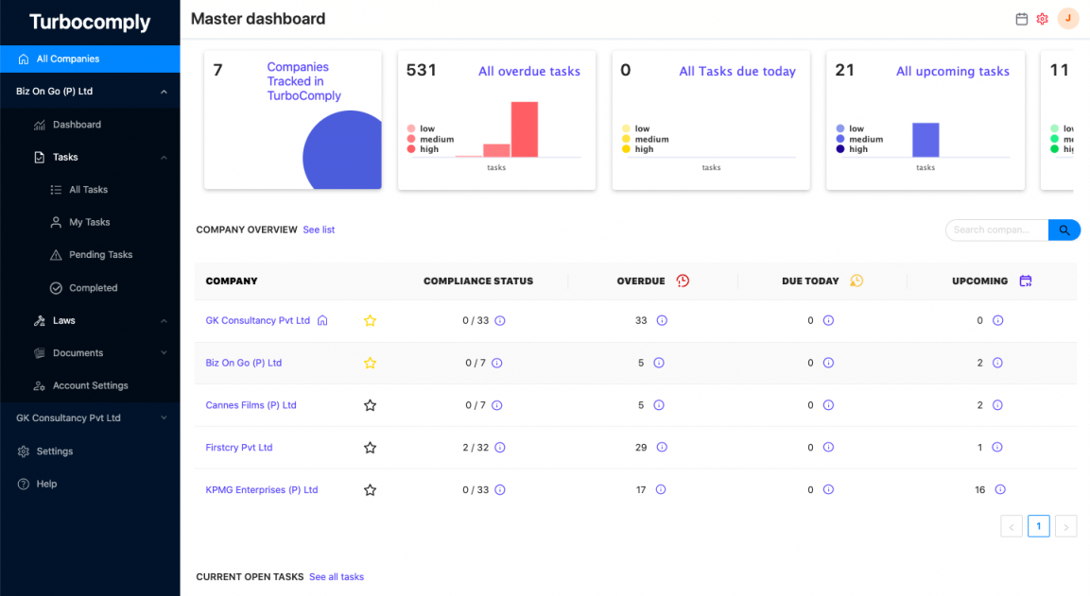The height and width of the screenshot is (596, 1090).
Task: Toggle the Laws submenu chevron
Action: tap(164, 321)
